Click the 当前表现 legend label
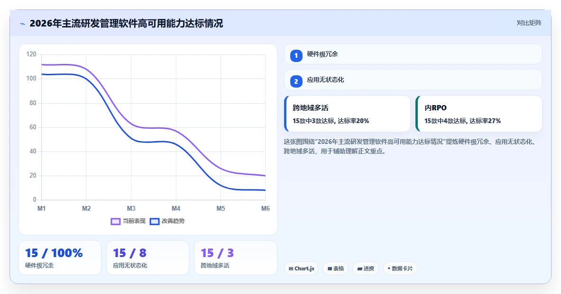Screen dimensions: 561x294 point(134,221)
